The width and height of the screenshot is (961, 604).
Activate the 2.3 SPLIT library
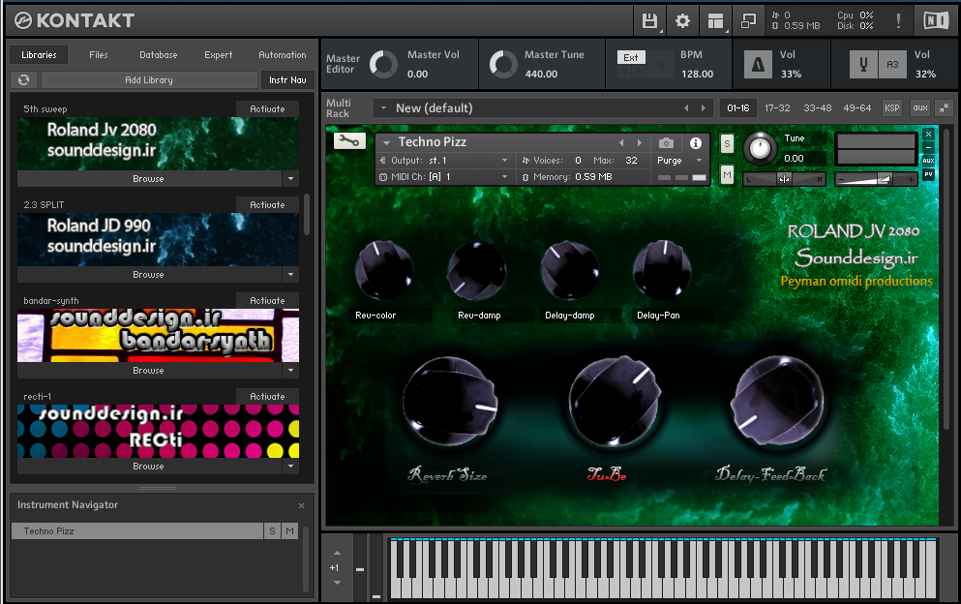coord(267,205)
